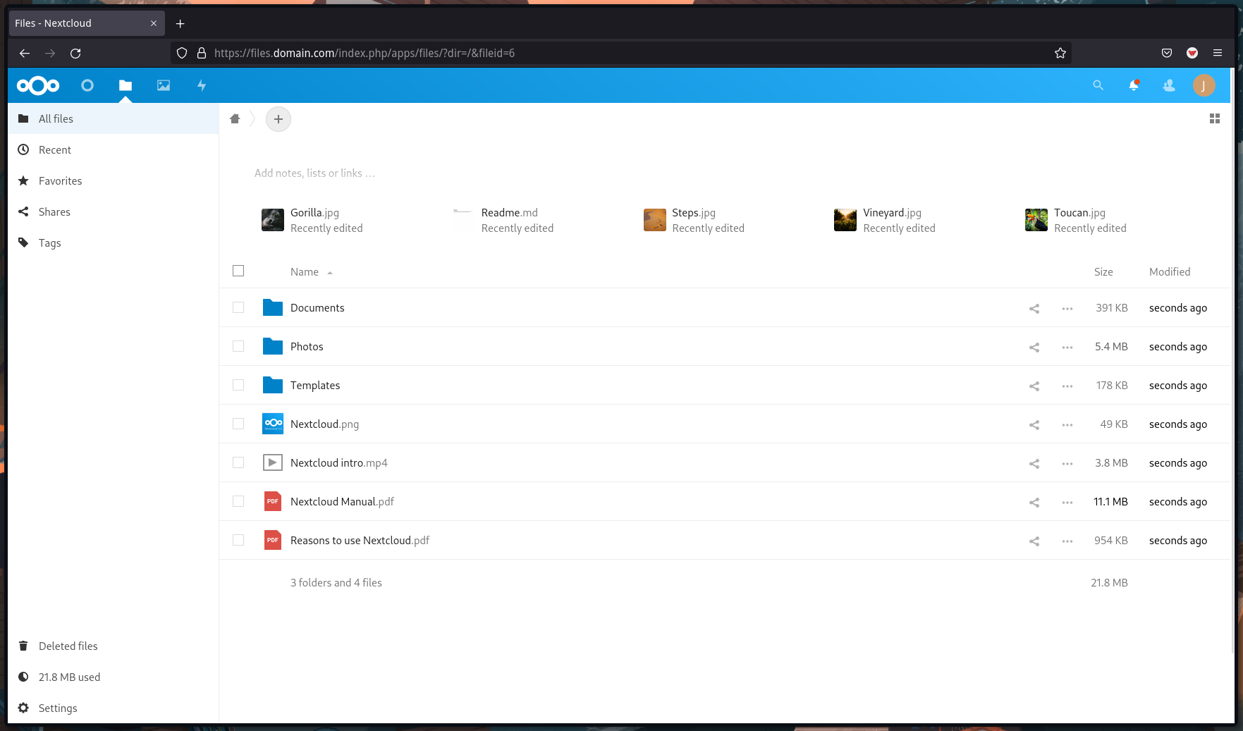Select All files in sidebar
The image size is (1243, 731).
(x=114, y=118)
